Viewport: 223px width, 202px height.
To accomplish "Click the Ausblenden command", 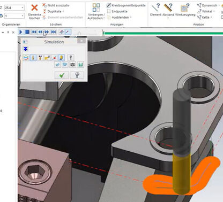I will click(x=118, y=17).
